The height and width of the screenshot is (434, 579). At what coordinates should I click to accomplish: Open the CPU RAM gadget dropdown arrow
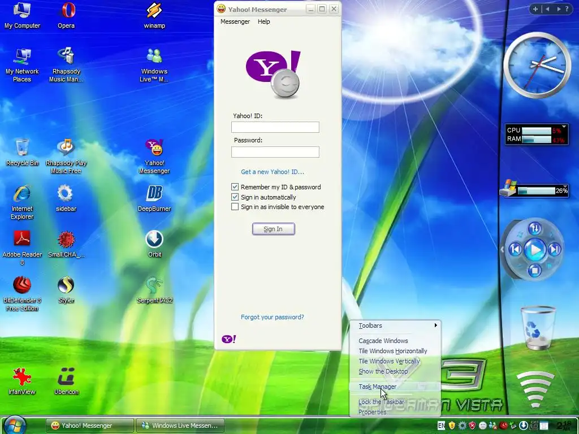point(564,127)
